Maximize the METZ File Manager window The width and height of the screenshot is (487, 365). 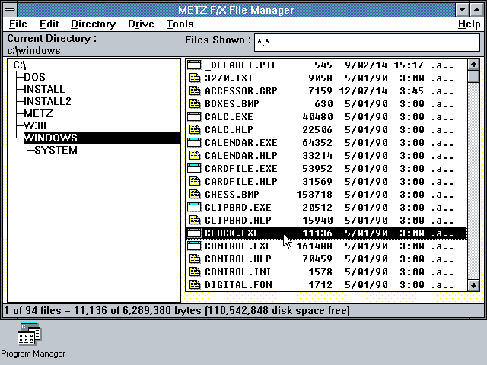477,10
